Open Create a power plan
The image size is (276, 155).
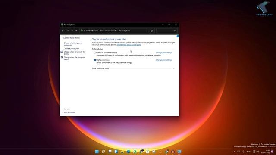coord(71,49)
